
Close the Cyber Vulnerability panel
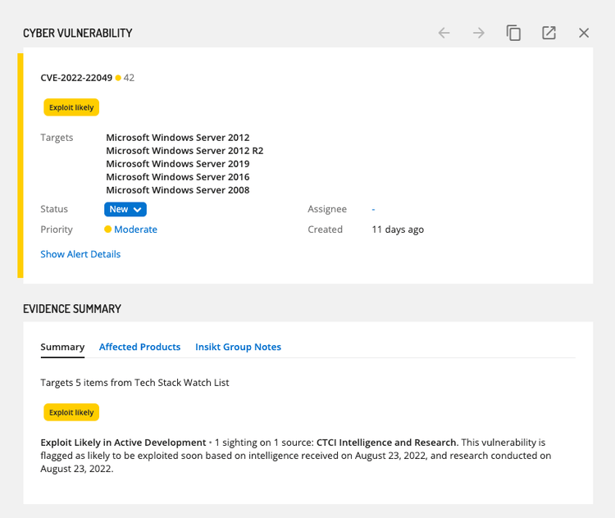584,33
